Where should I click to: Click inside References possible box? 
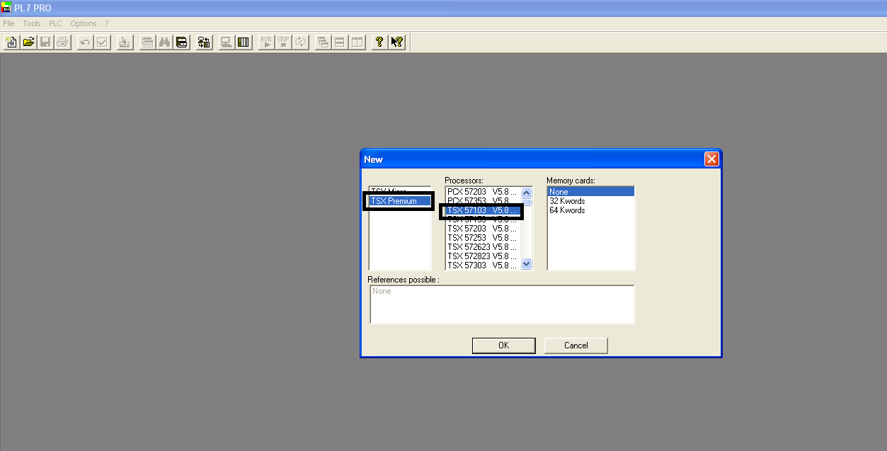pyautogui.click(x=502, y=304)
